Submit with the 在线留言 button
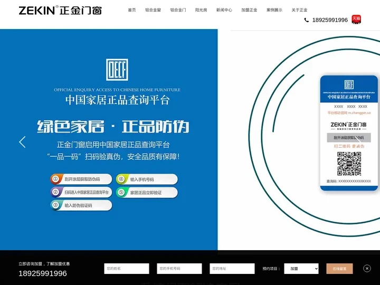 [x=339, y=269]
